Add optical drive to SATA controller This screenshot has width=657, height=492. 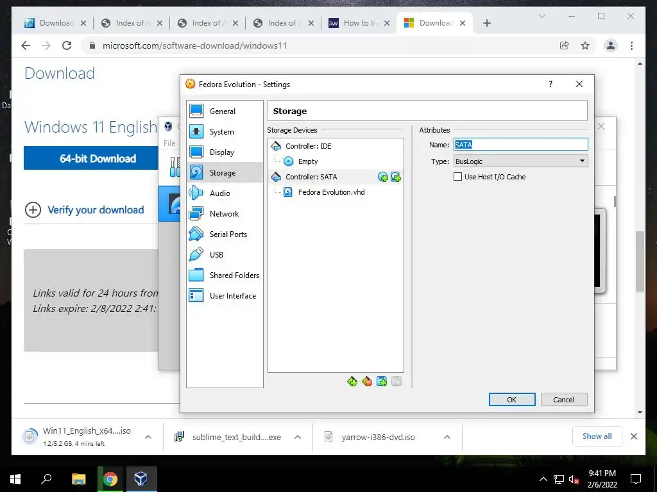[383, 177]
